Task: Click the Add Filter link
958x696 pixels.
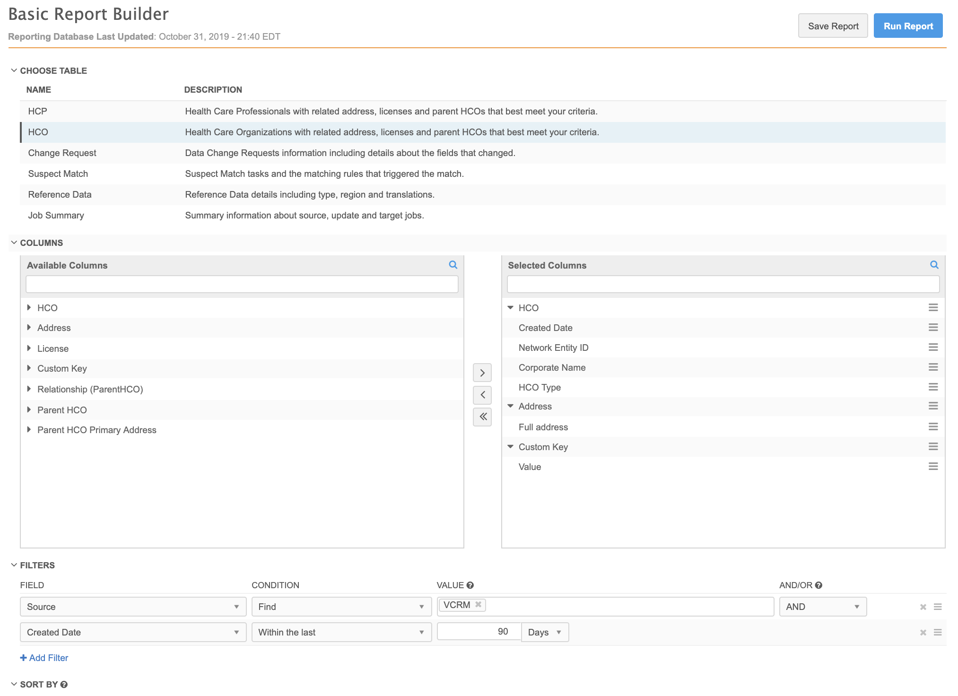Action: coord(44,658)
